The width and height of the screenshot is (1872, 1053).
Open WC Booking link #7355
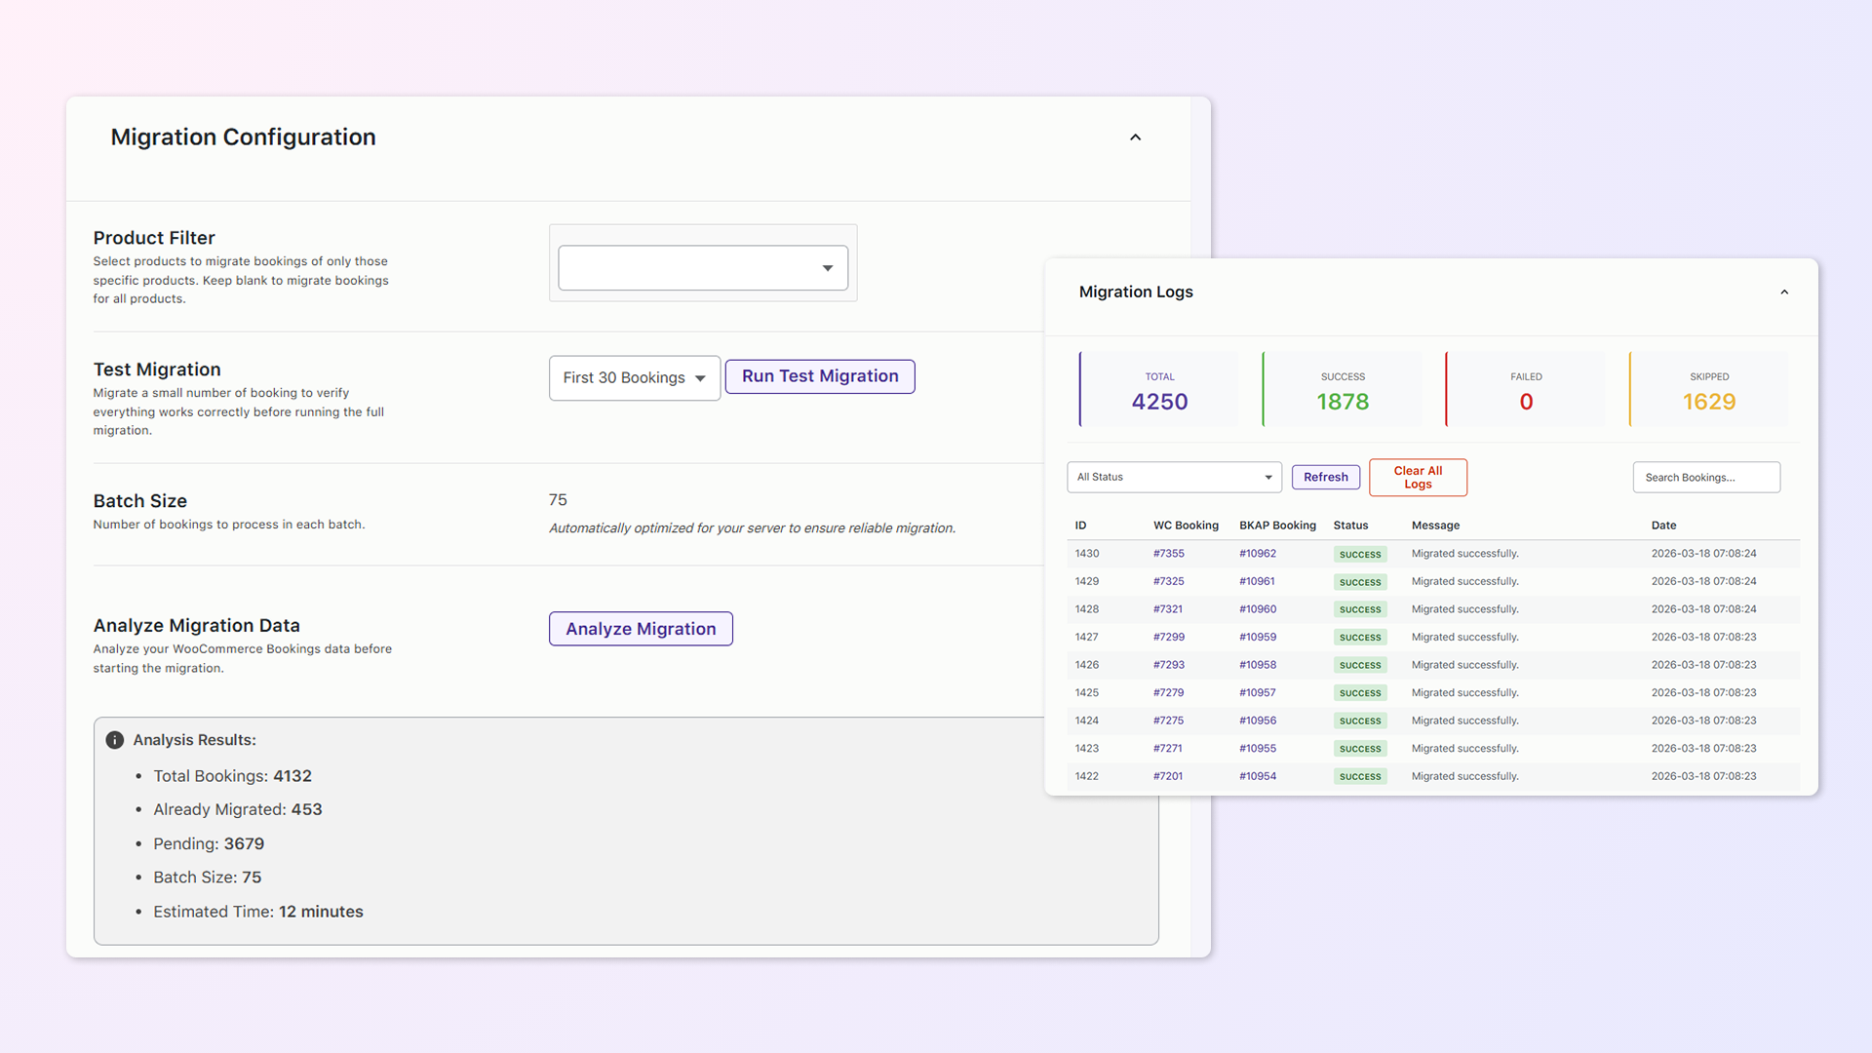pos(1168,554)
